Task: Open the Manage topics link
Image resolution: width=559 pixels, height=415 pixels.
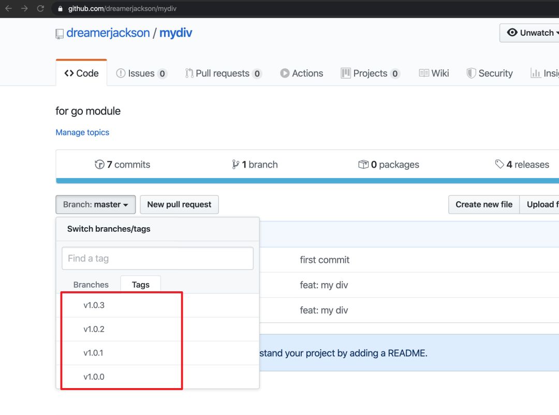Action: click(82, 132)
